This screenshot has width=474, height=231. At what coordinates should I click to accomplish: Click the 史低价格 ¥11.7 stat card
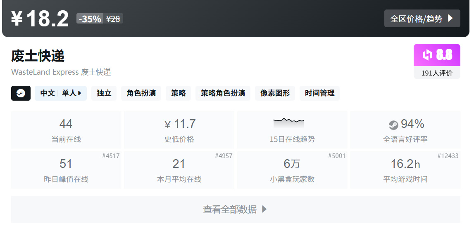[x=179, y=130]
